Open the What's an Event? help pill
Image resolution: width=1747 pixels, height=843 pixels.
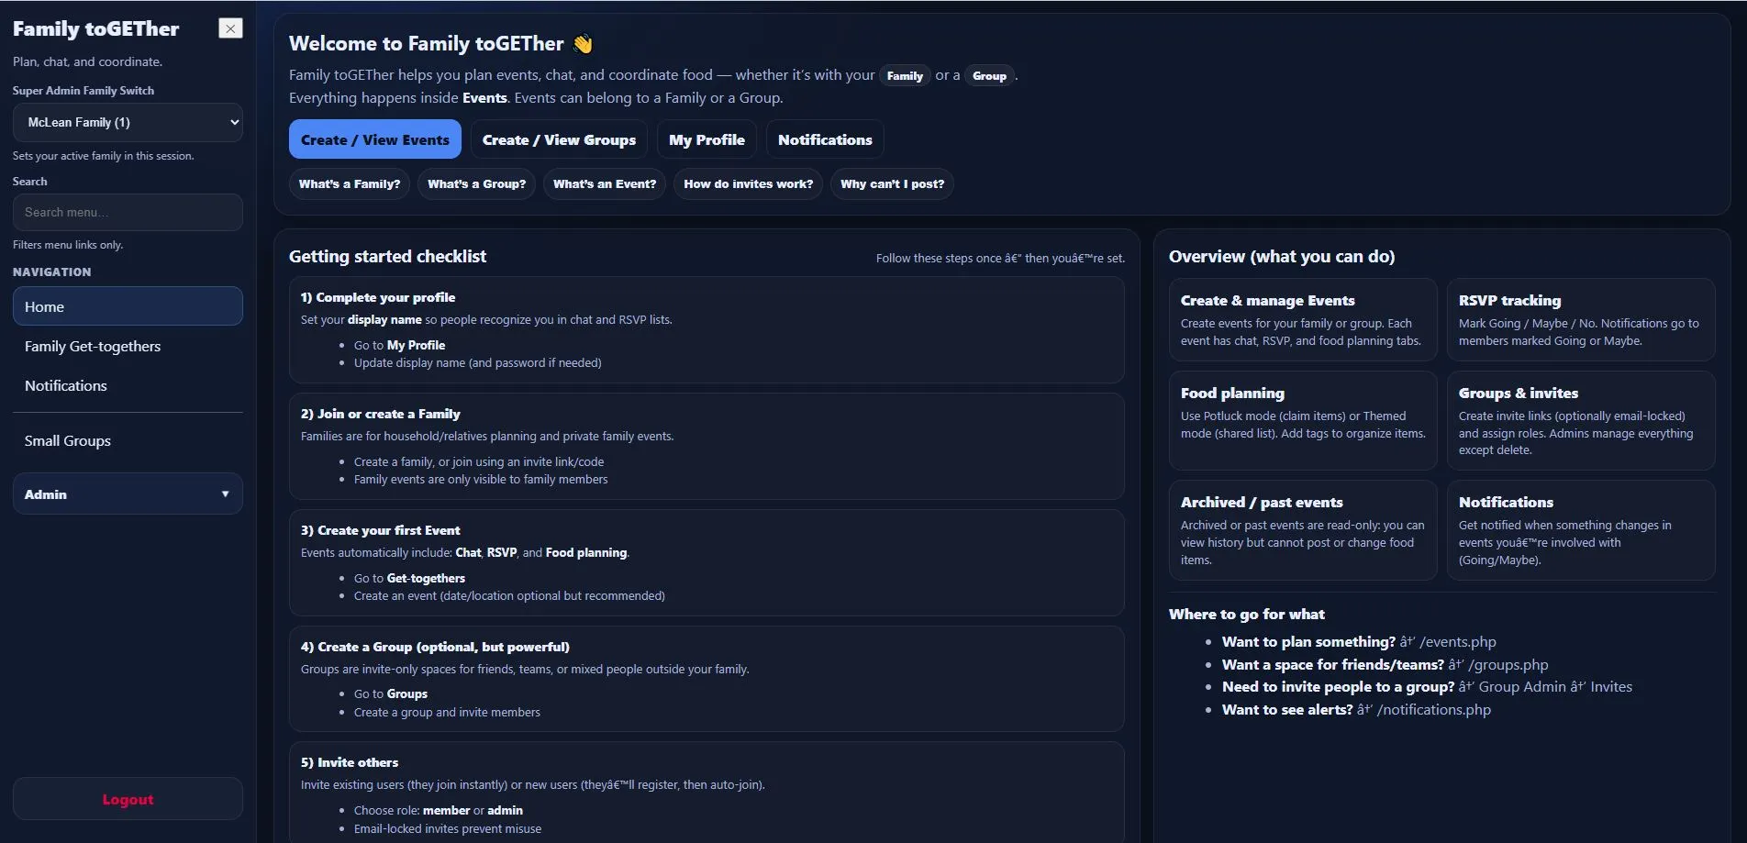coord(603,184)
